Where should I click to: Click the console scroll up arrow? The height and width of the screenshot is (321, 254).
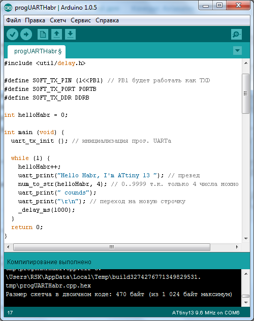[246, 274]
